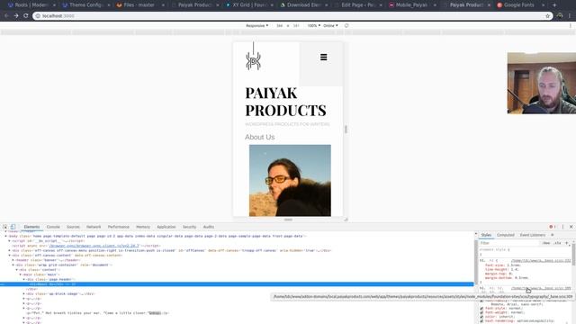Open the Online throttling dropdown
The height and width of the screenshot is (324, 576).
330,26
